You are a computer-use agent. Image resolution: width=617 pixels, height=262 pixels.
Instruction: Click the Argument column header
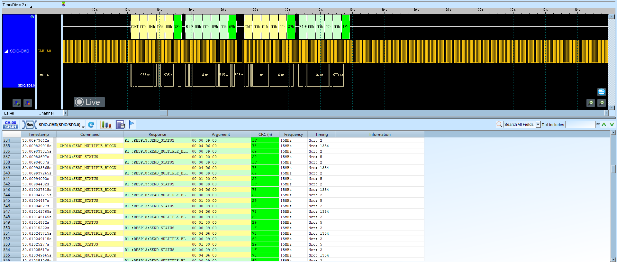221,135
